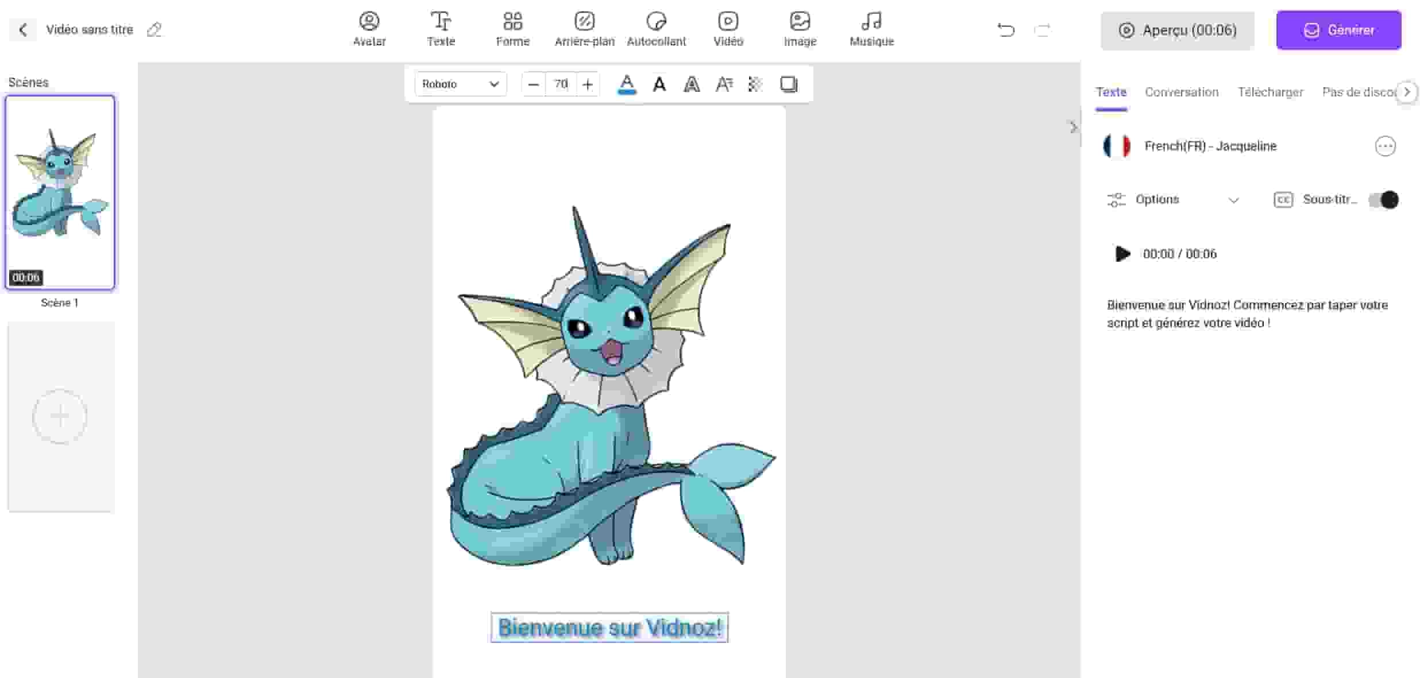Toggle the Sous-titres subtitles switch
The height and width of the screenshot is (678, 1420).
pos(1383,200)
